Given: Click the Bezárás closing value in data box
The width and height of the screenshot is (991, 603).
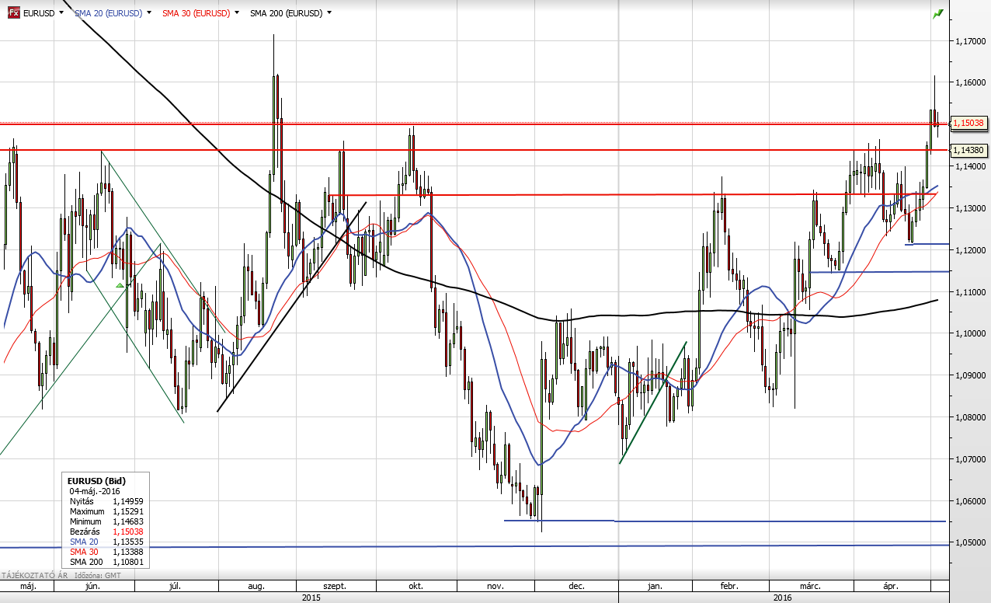Looking at the screenshot, I should tap(128, 531).
